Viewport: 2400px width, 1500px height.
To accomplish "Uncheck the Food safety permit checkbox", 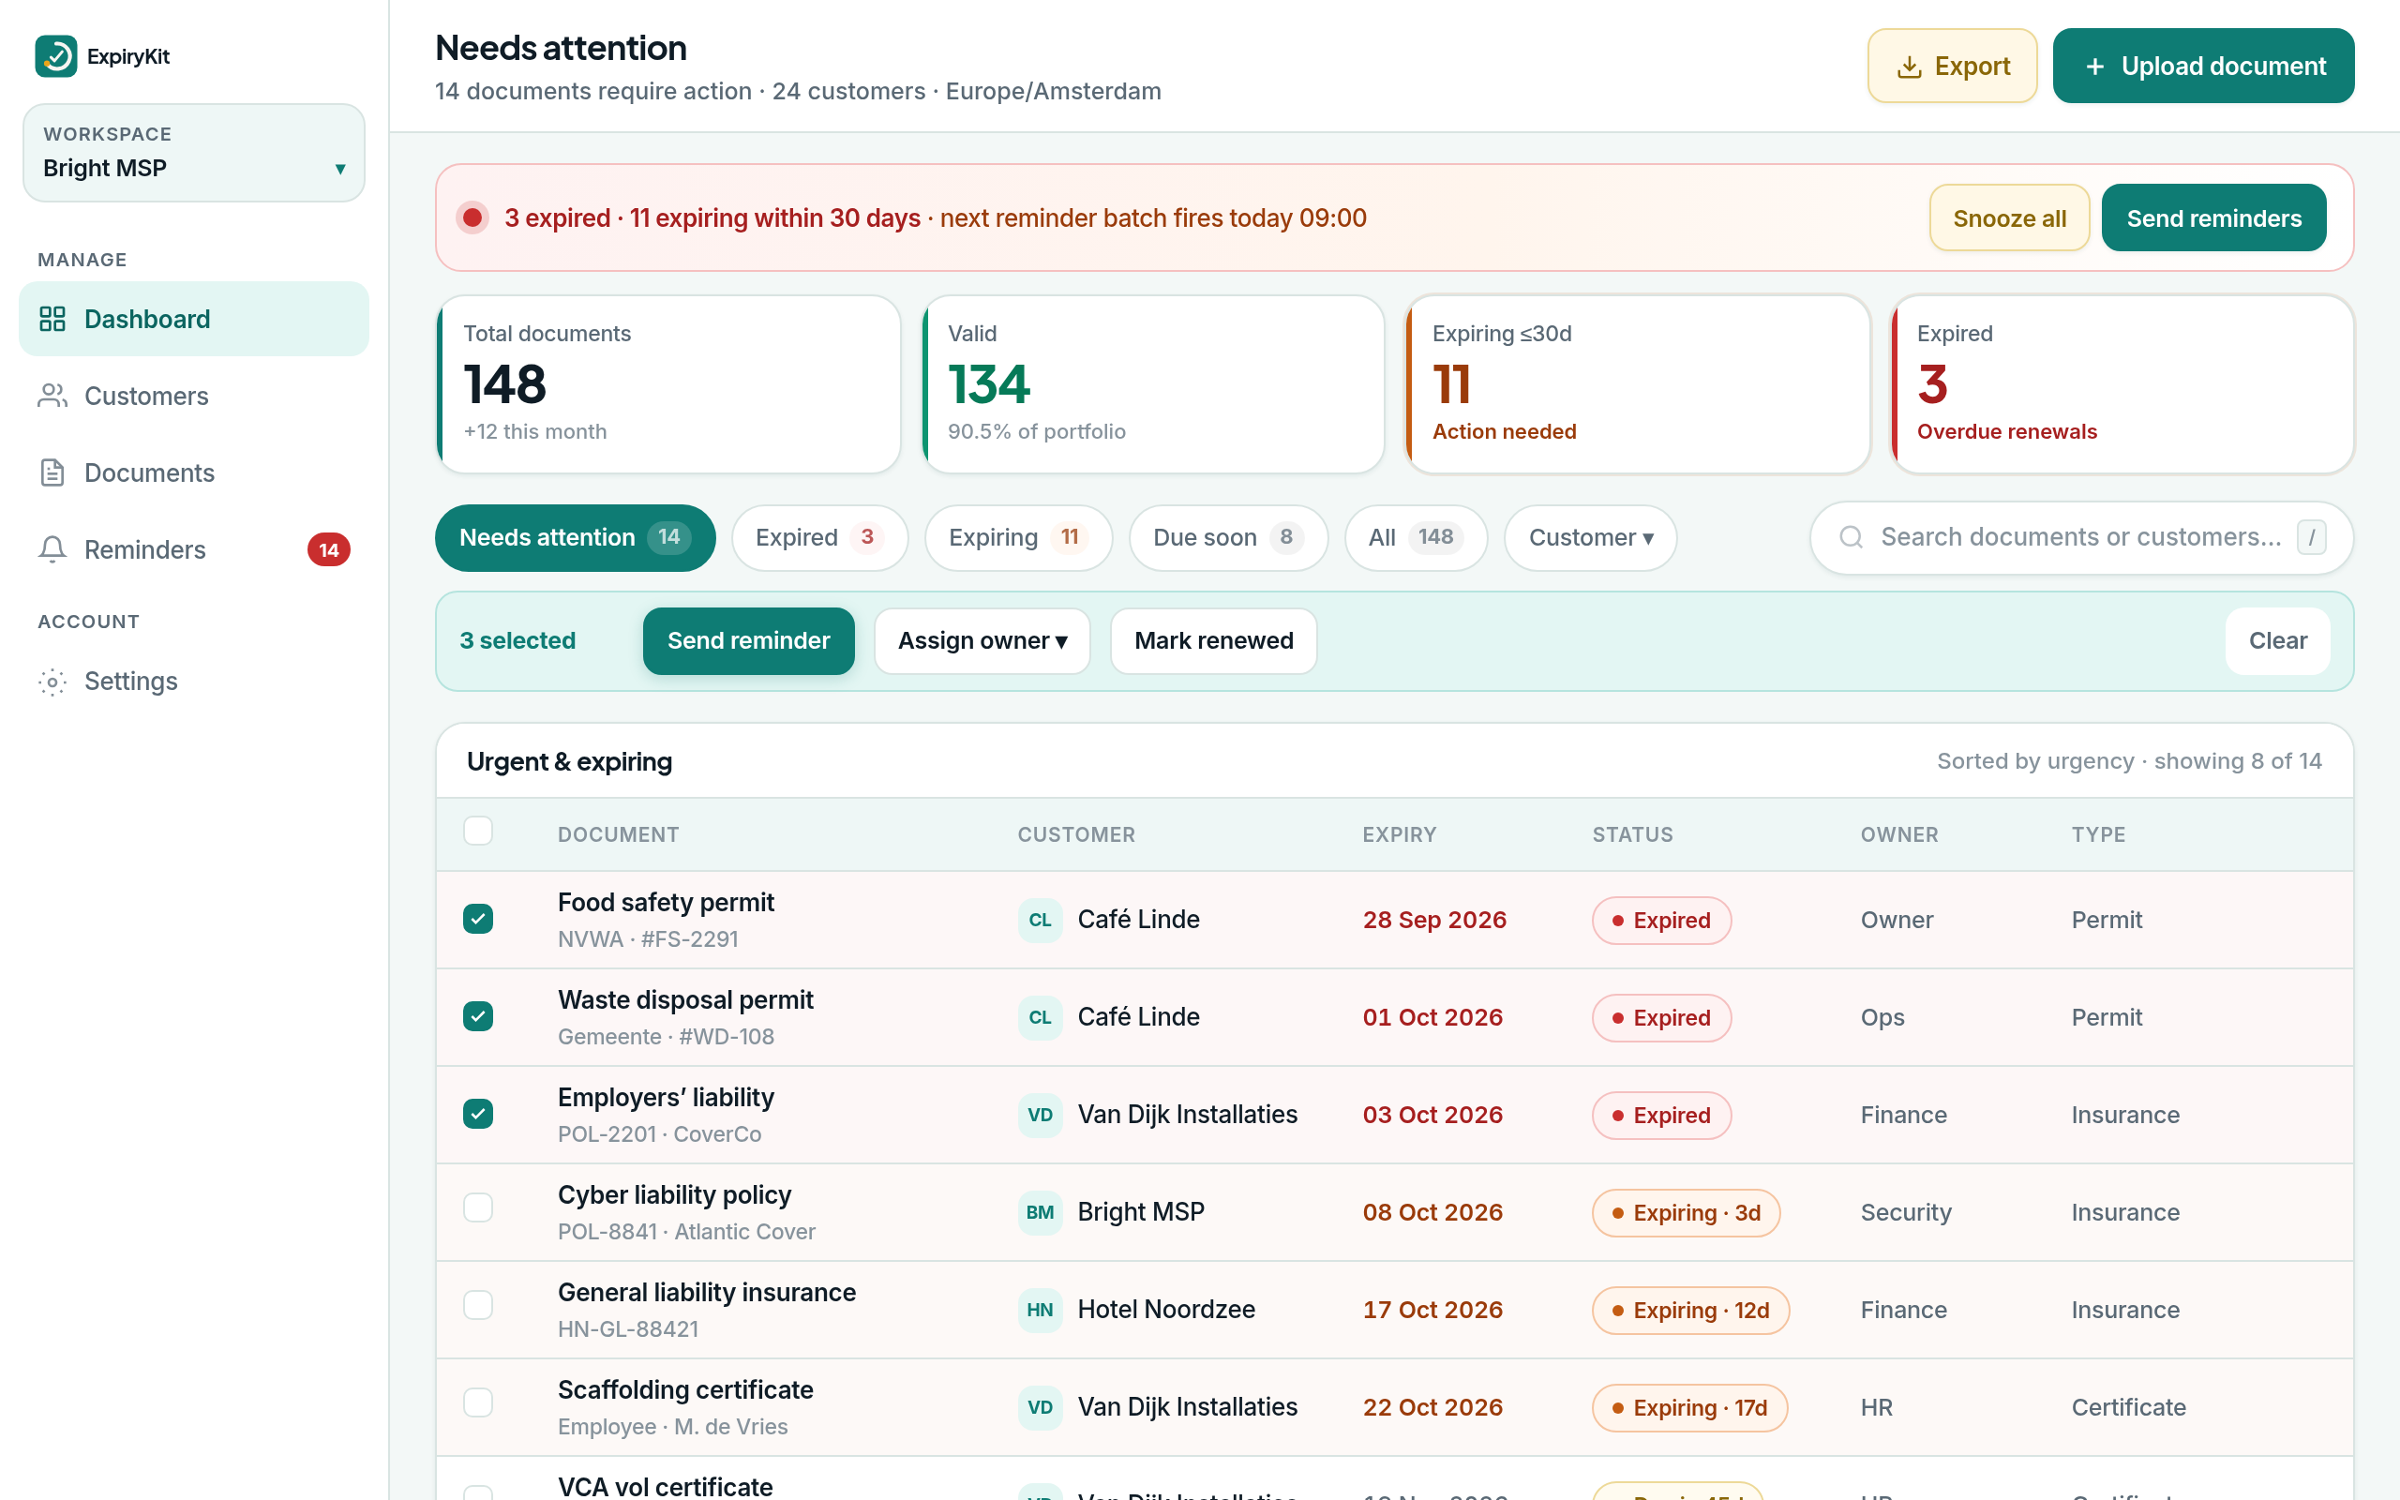I will [478, 919].
